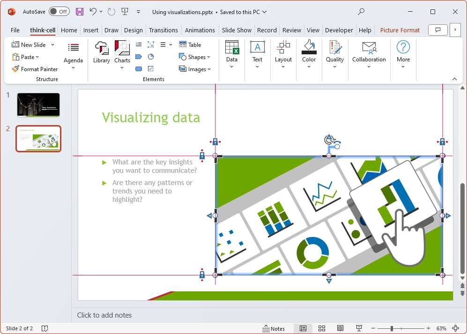This screenshot has width=467, height=334.
Task: Select slide 1 thumbnail
Action: [x=38, y=104]
